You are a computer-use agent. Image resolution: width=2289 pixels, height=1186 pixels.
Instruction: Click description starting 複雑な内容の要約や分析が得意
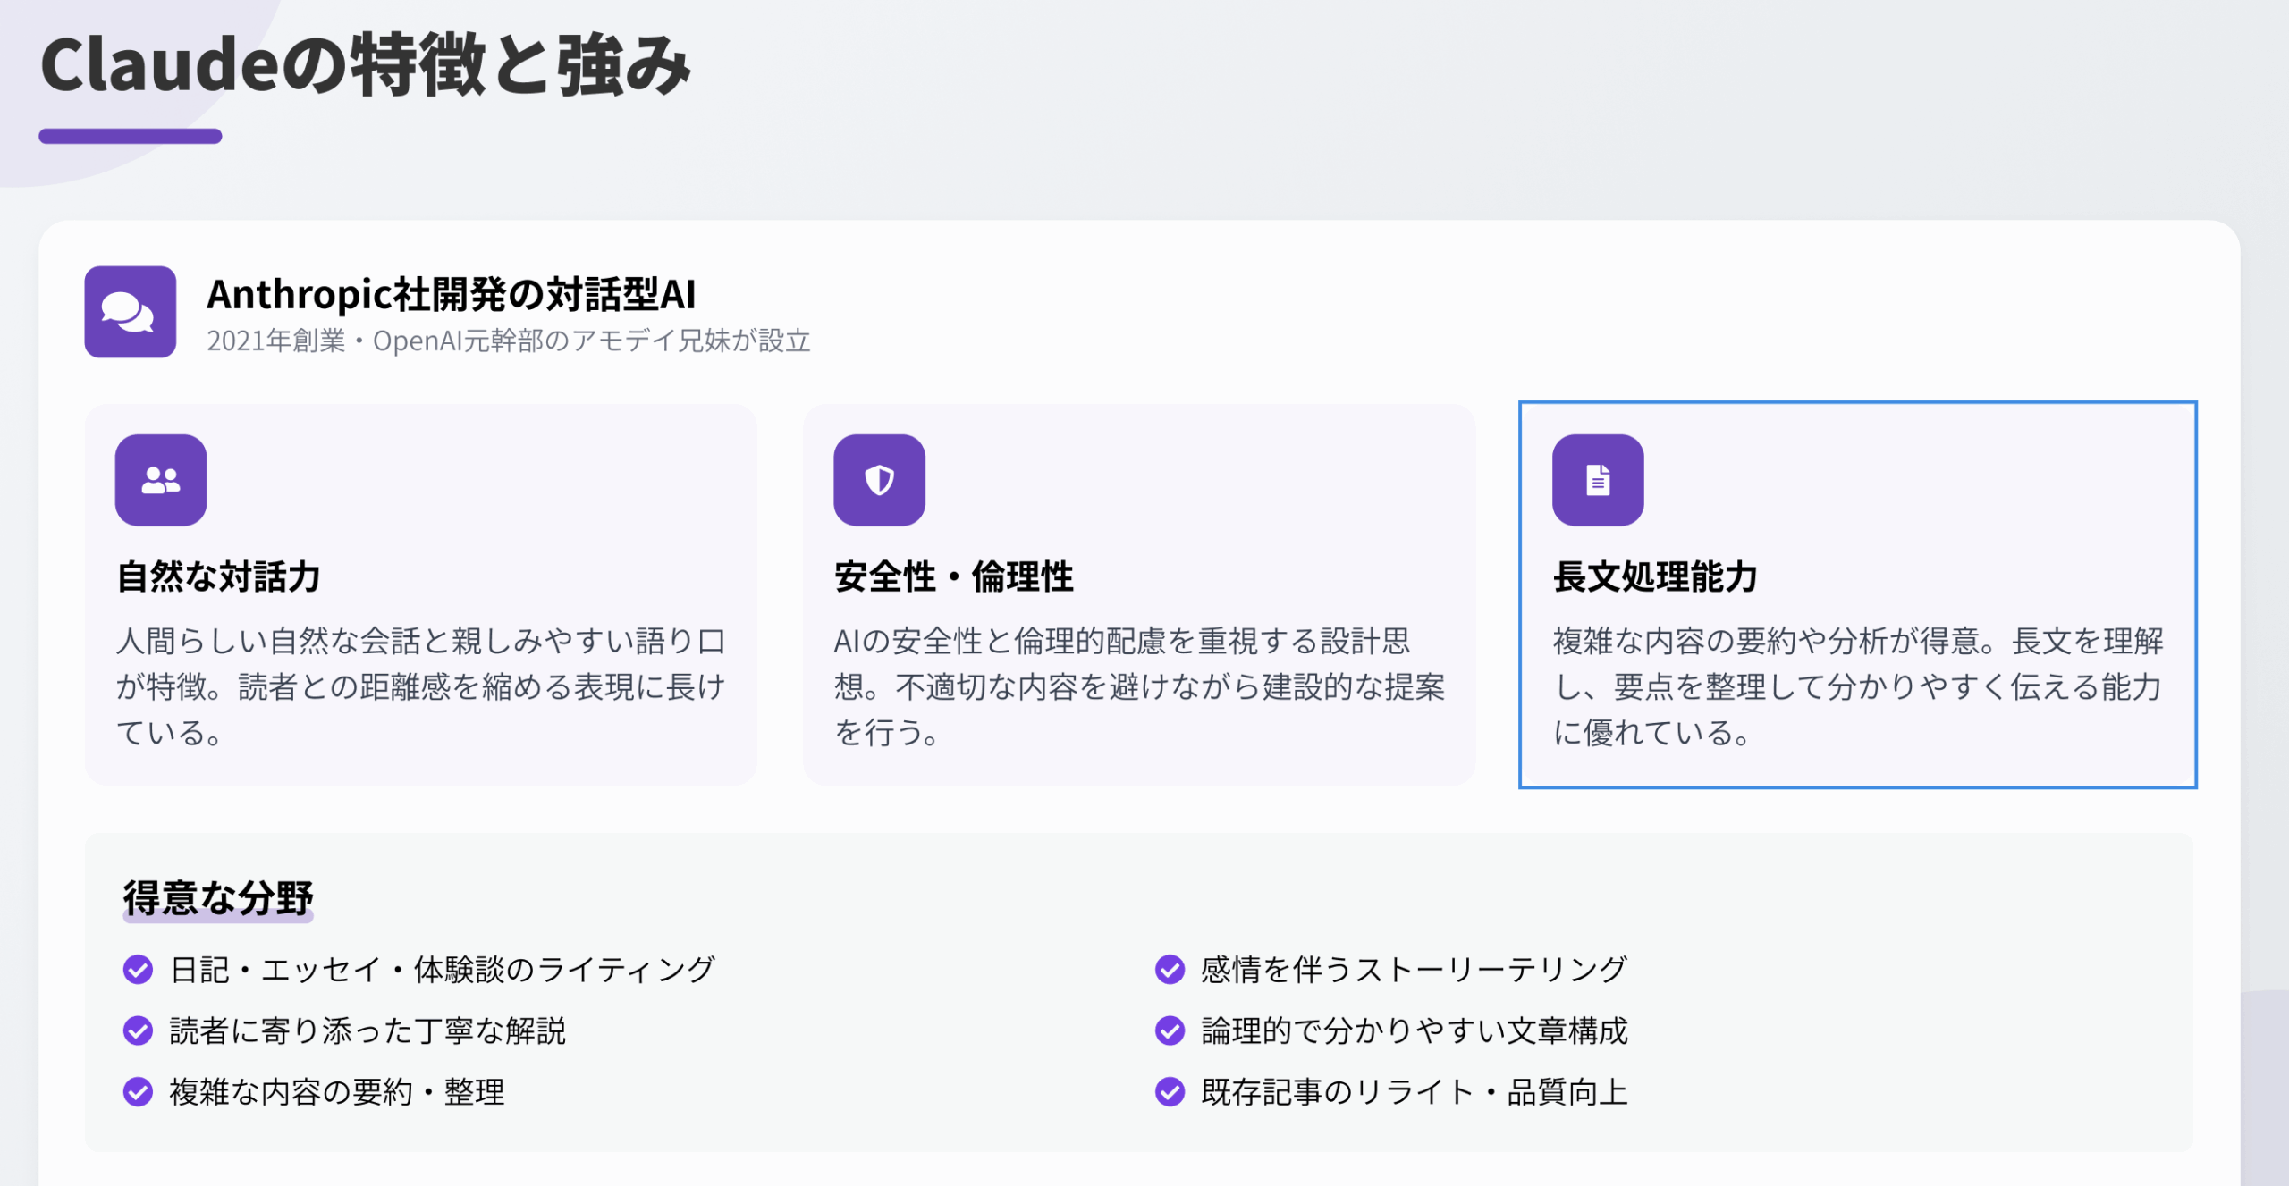pos(1858,686)
